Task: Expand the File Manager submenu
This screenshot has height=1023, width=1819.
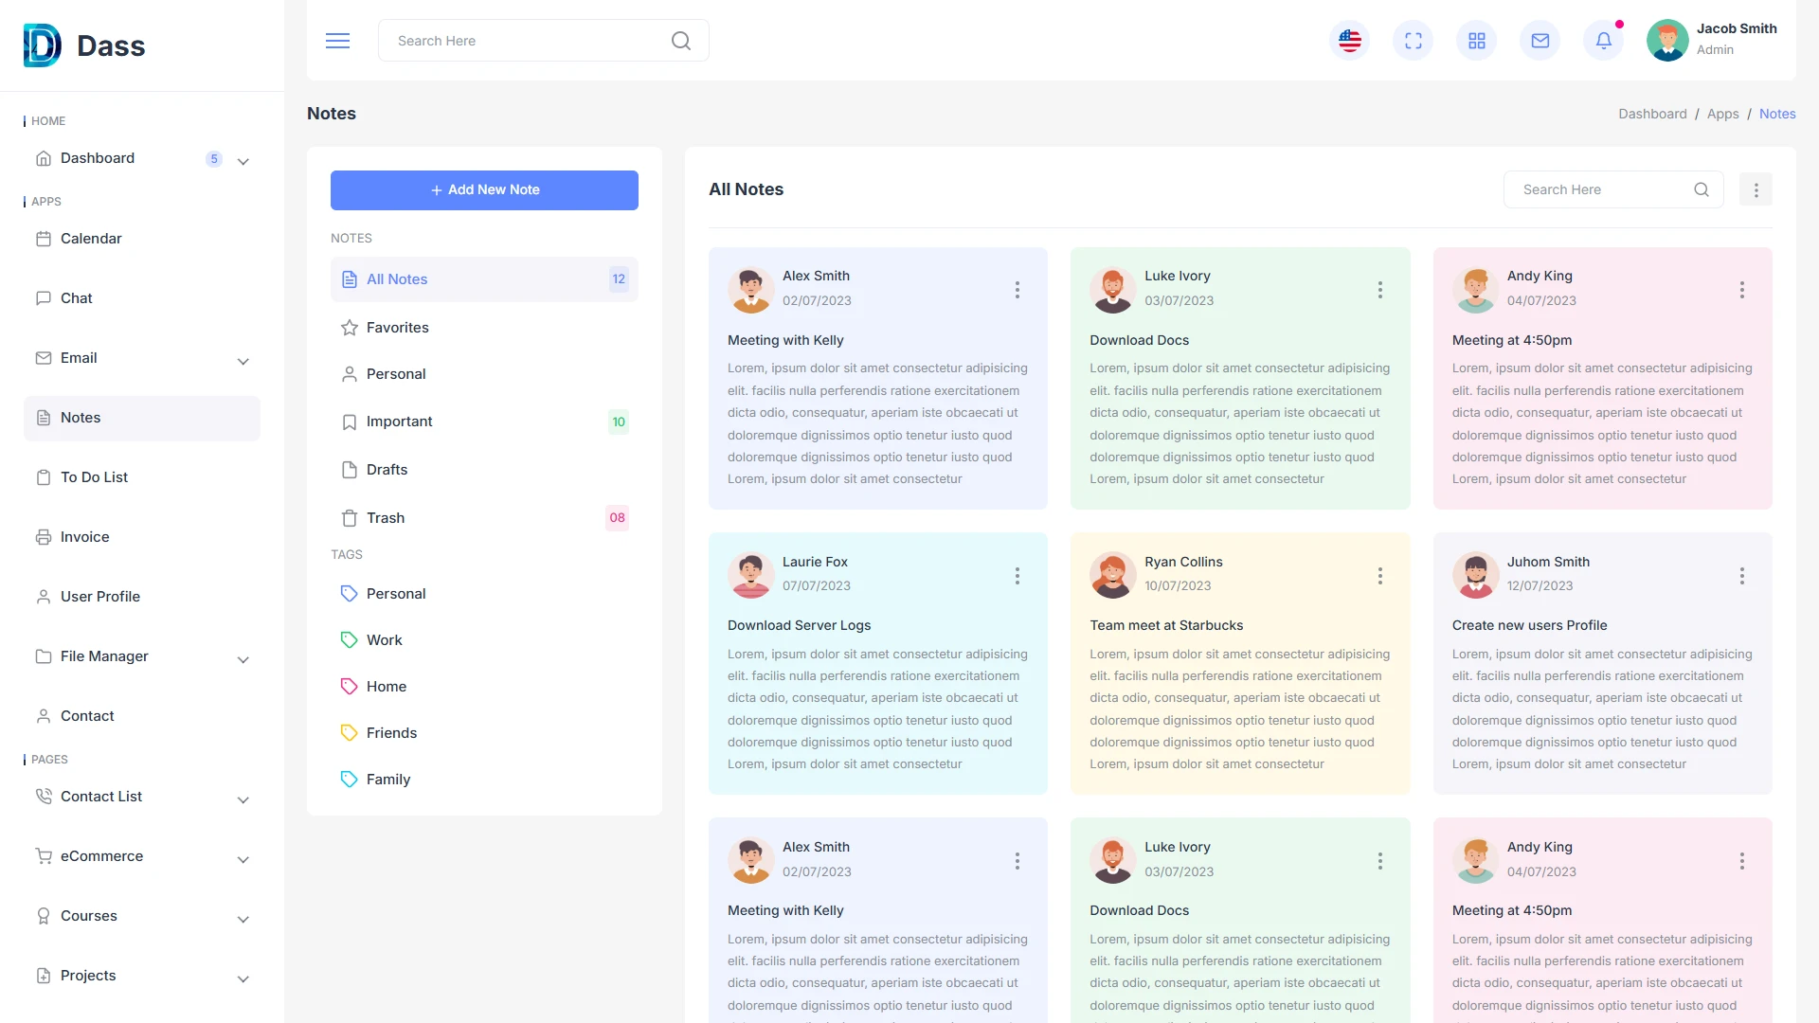Action: coord(243,660)
